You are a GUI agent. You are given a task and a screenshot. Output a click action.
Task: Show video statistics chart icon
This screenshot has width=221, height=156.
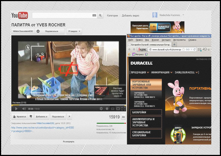[x=123, y=117]
